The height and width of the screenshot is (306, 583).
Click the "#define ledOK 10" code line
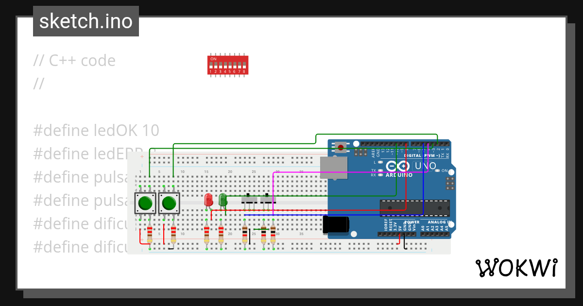coord(96,130)
